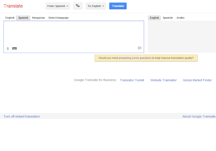Screen dimensions: 216x151
Task: Open the Website Translator link
Action: 163,80
